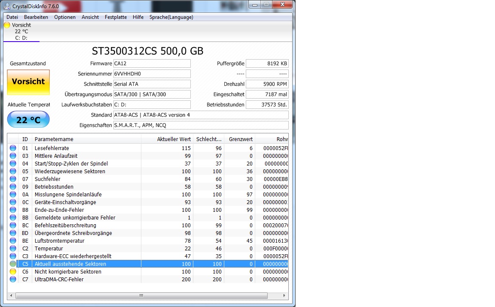495x307 pixels.
Task: Click the yellow dot for Nicht korrigierbare Sektoren
Action: (13, 271)
